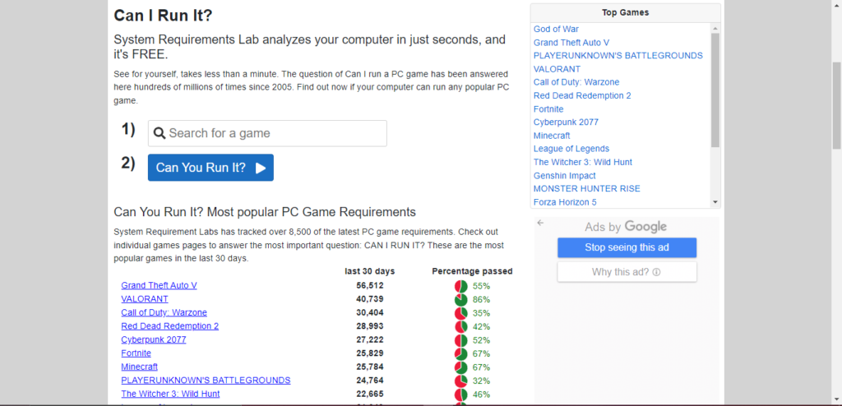Open Call of Duty: Warzone table link
Screen dimensions: 842x406
[x=164, y=312]
